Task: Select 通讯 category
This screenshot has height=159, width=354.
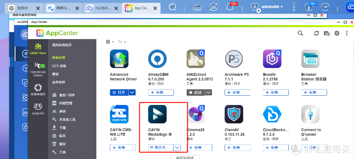Action: pos(59,111)
